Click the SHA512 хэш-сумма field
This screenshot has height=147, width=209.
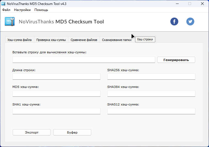pyautogui.click(x=151, y=111)
